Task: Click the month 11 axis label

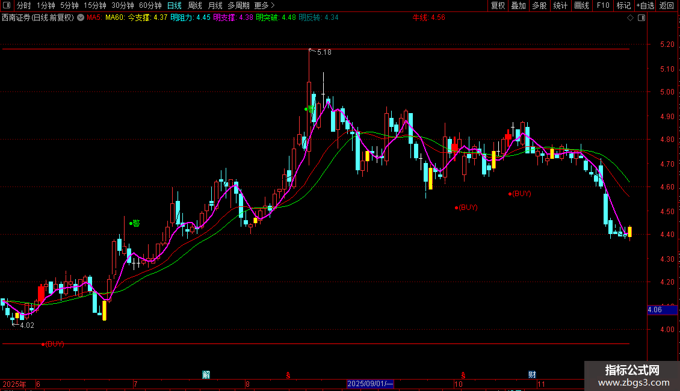Action: click(541, 384)
